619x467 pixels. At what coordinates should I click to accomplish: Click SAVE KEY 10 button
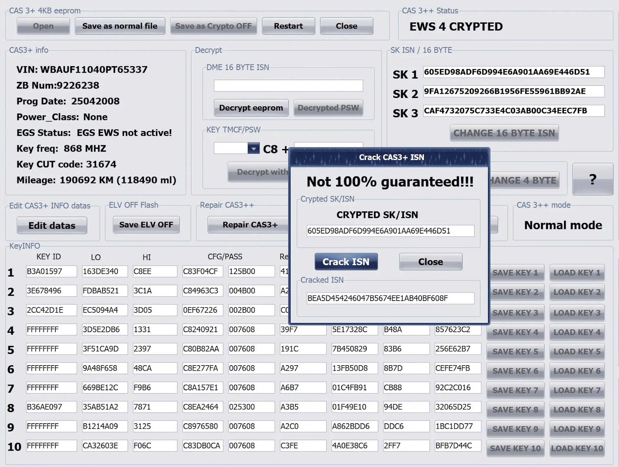click(515, 448)
